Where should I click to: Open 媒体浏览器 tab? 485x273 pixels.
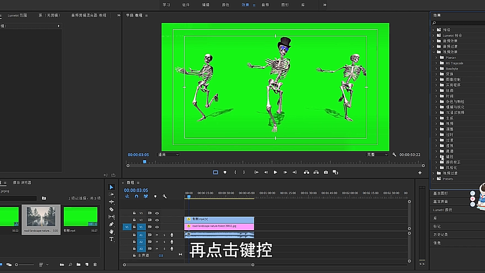point(22,183)
